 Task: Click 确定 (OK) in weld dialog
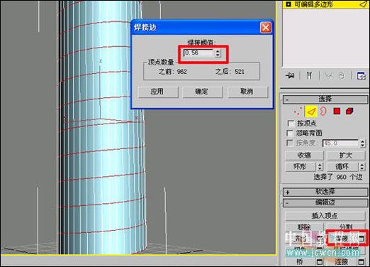[x=203, y=92]
